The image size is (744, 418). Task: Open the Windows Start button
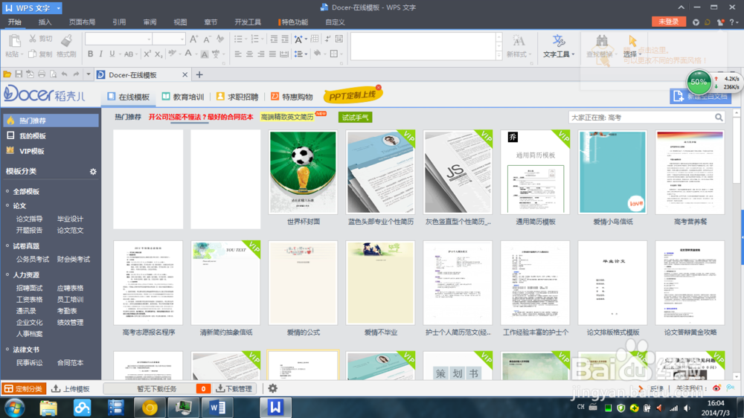[14, 408]
